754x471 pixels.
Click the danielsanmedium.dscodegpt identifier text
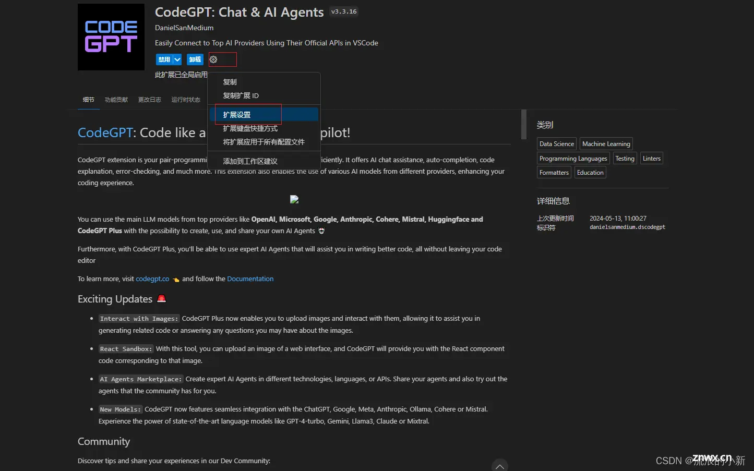point(627,227)
